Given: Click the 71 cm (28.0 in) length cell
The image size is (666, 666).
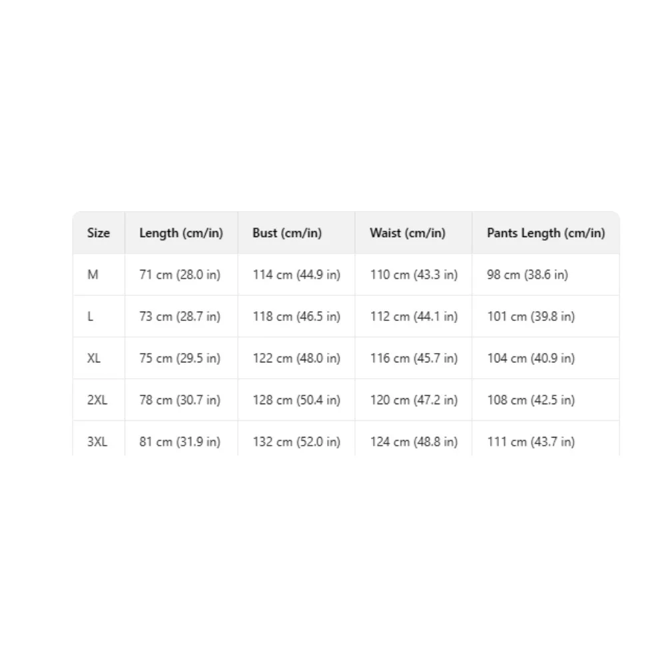Looking at the screenshot, I should pyautogui.click(x=180, y=275).
